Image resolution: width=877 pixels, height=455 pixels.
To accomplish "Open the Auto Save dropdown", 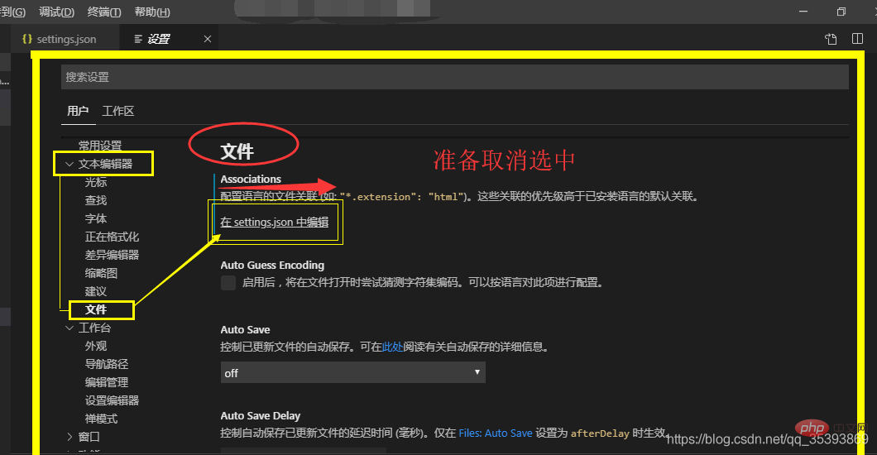I will pyautogui.click(x=352, y=373).
